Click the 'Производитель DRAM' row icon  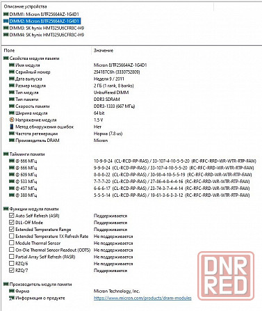click(x=12, y=141)
